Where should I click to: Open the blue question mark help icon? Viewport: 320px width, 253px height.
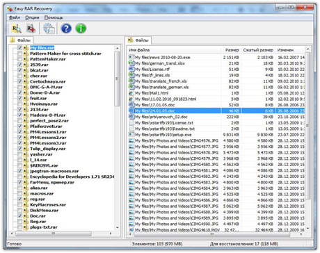66,28
